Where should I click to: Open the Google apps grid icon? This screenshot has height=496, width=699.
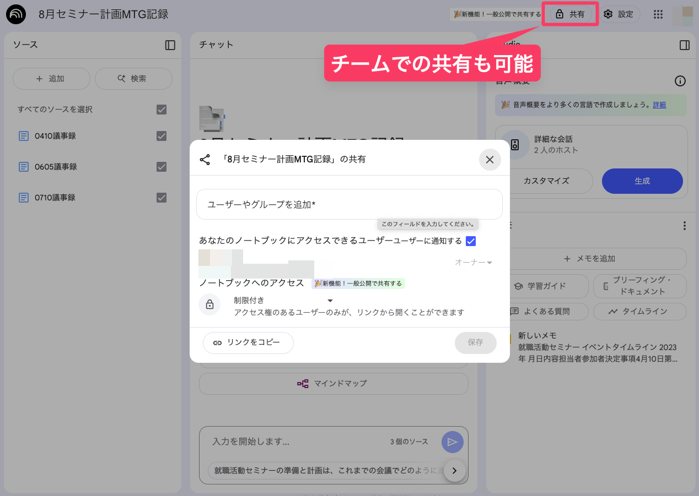[658, 15]
